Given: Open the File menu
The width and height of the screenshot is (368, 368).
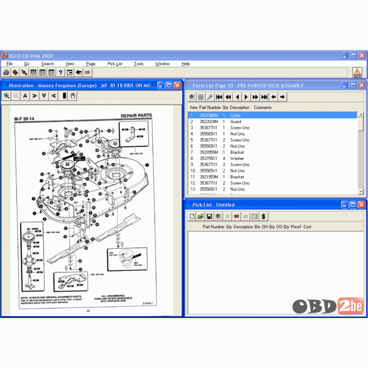Looking at the screenshot, I should point(9,64).
